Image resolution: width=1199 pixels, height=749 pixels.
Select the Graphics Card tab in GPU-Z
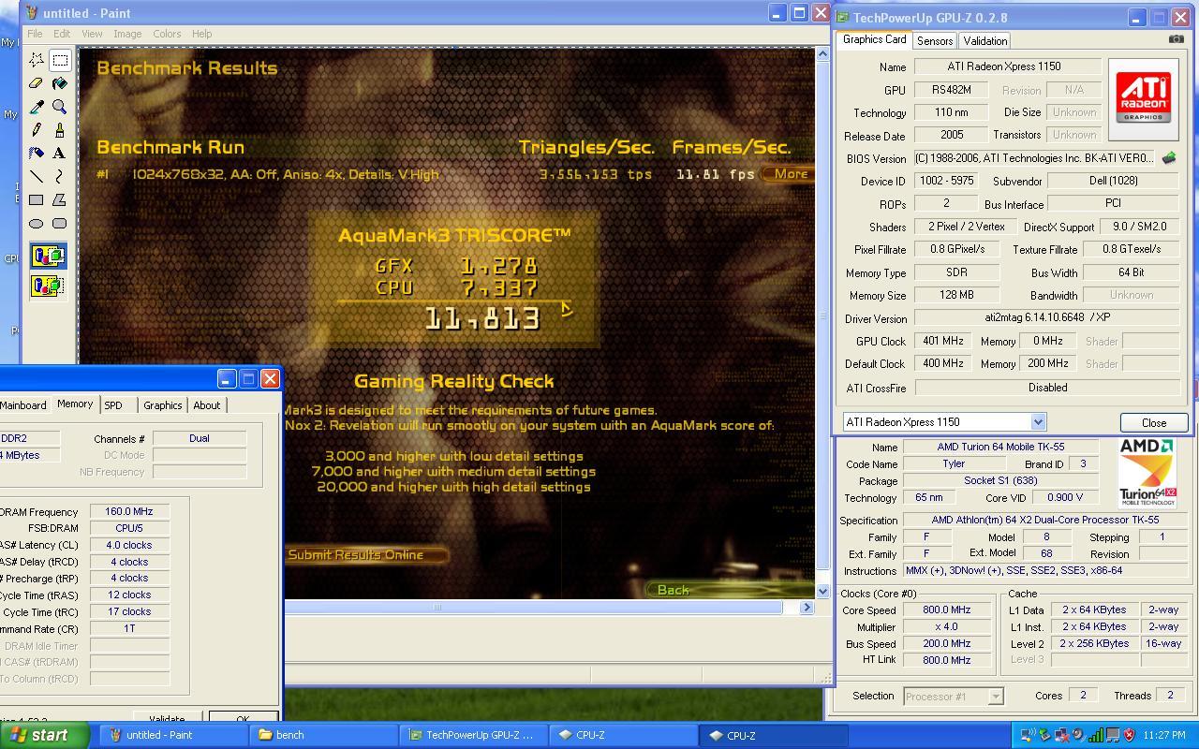pyautogui.click(x=874, y=39)
